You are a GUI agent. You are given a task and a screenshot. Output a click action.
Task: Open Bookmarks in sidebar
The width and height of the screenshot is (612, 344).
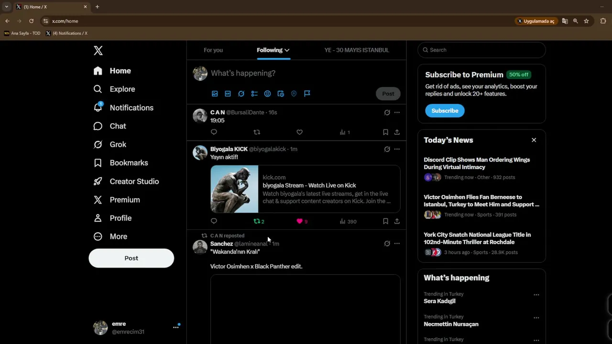click(x=120, y=163)
